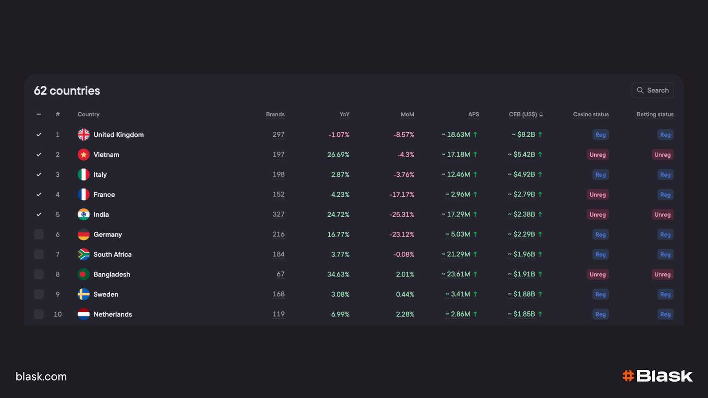
Task: Click inside the Search field
Action: pos(658,90)
